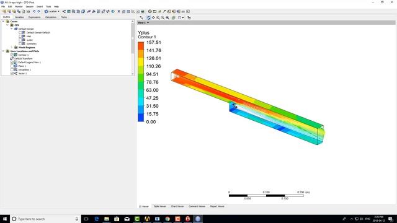Viewport: 397px width, 223px height.
Task: Open the viewport layout dropdown arrow
Action: pos(183,18)
